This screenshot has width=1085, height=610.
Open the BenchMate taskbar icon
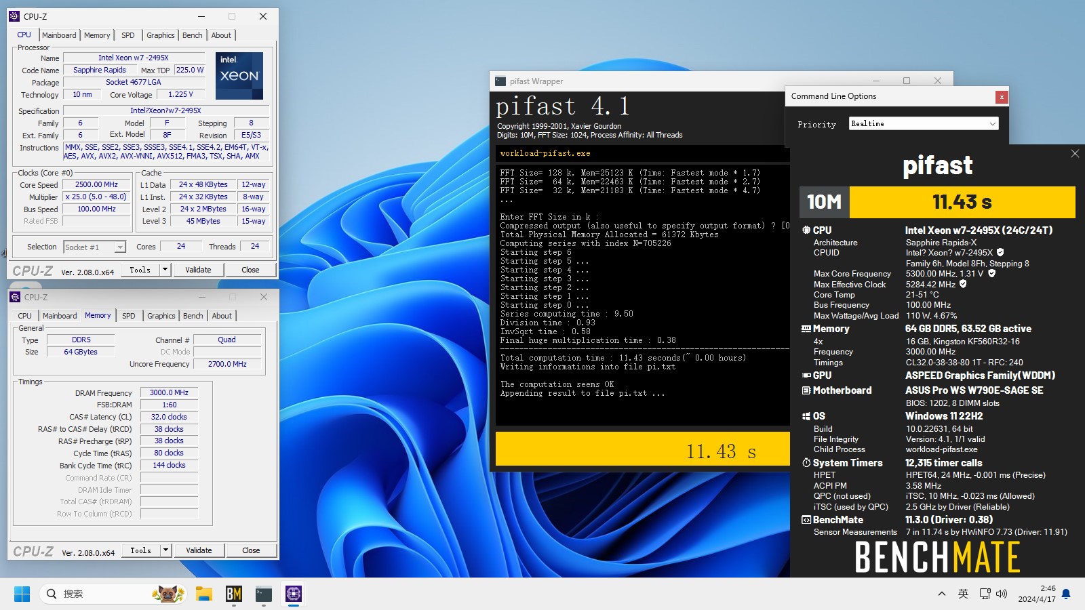point(234,594)
